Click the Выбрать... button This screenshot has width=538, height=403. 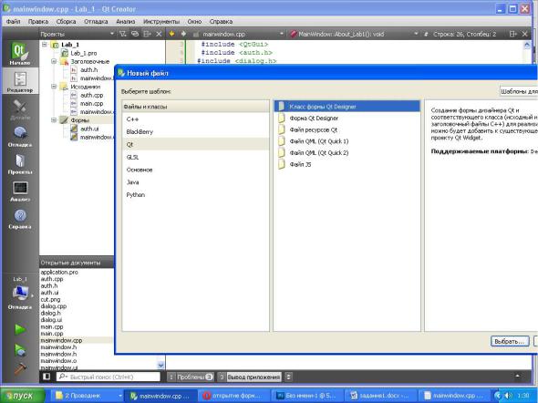tap(510, 341)
